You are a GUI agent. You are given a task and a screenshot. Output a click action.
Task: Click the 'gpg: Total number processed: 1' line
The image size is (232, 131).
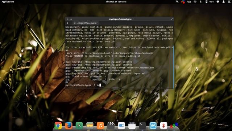click(x=86, y=76)
